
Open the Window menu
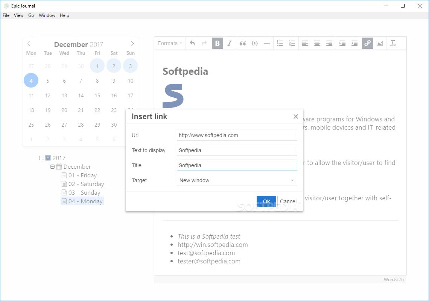point(47,15)
